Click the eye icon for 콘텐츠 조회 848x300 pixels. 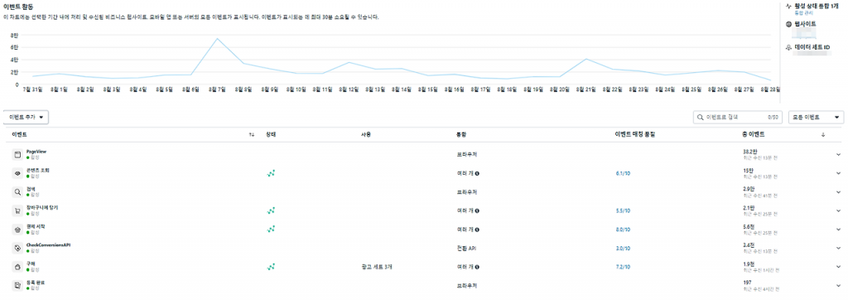click(x=17, y=173)
